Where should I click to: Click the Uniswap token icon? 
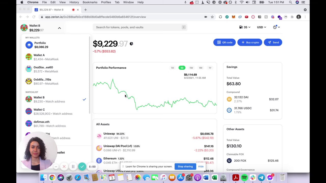coord(99,136)
